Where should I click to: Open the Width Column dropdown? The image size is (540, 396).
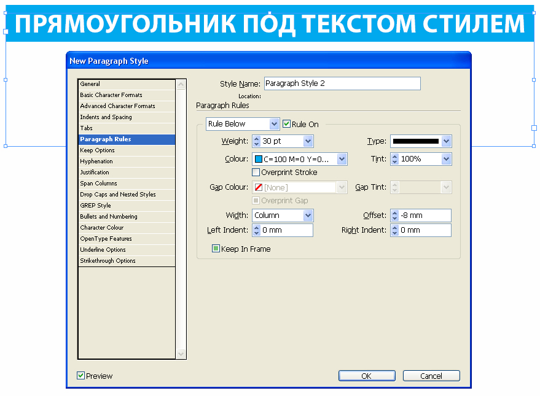coord(283,215)
